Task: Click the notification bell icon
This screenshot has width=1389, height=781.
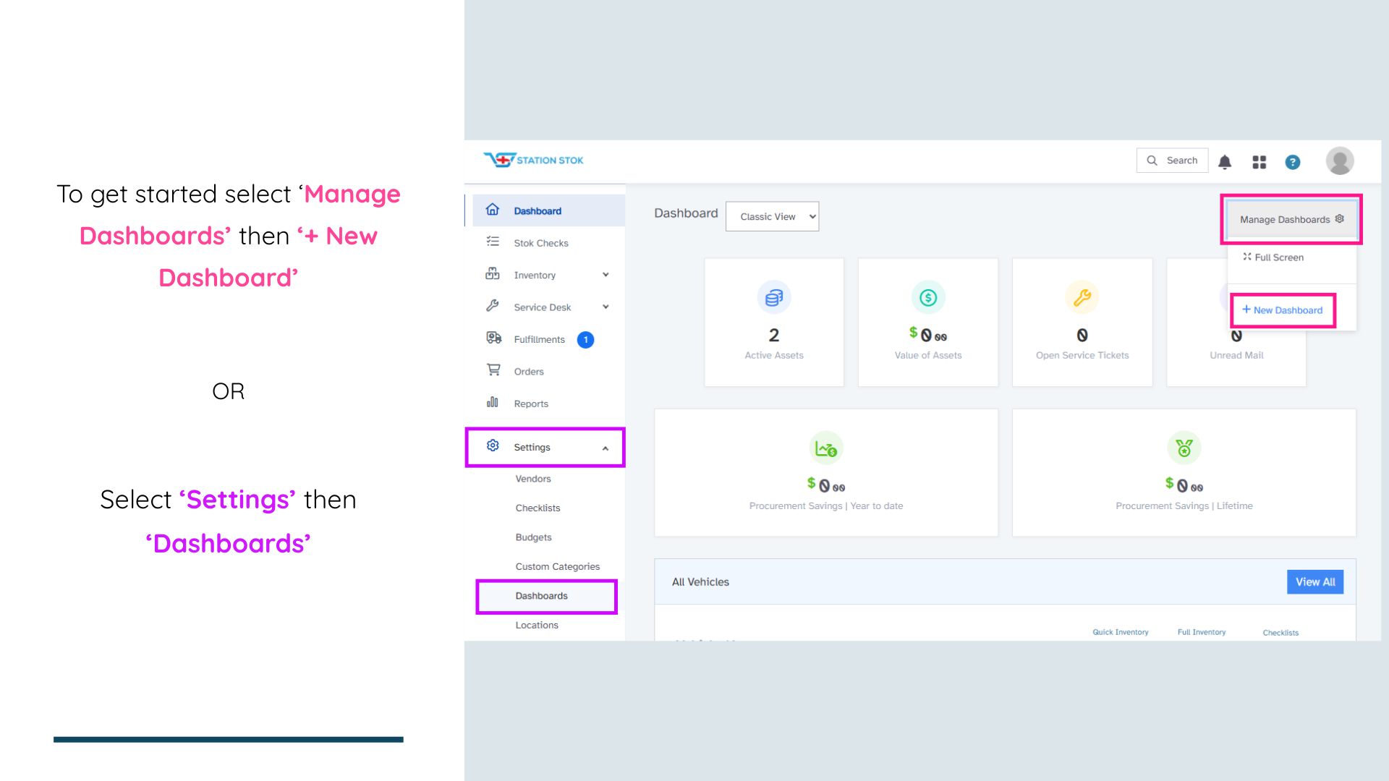Action: coord(1225,162)
